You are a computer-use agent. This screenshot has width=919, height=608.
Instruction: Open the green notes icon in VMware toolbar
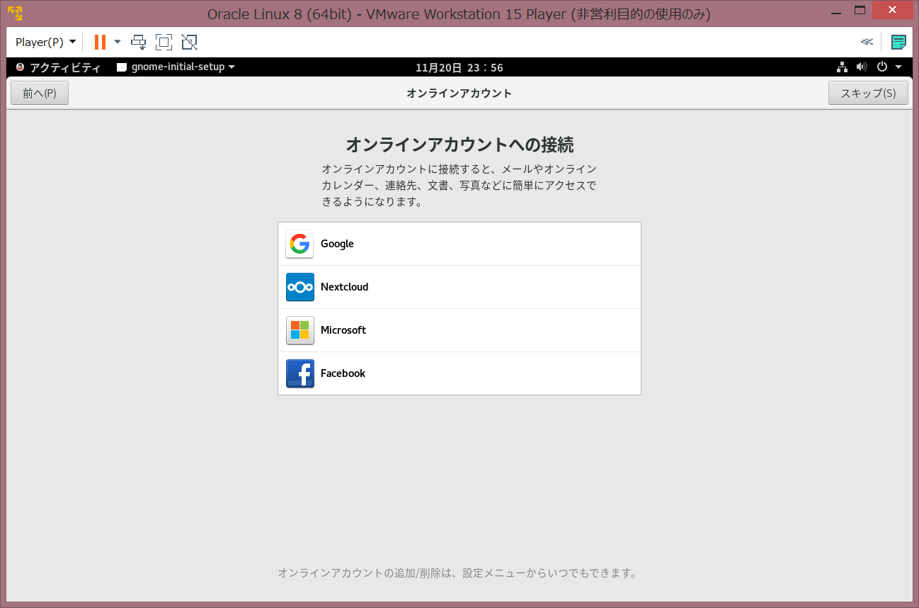coord(898,42)
